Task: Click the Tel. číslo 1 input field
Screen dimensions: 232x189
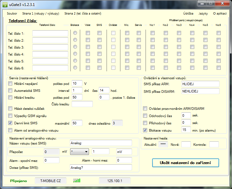Action: [x=50, y=33]
